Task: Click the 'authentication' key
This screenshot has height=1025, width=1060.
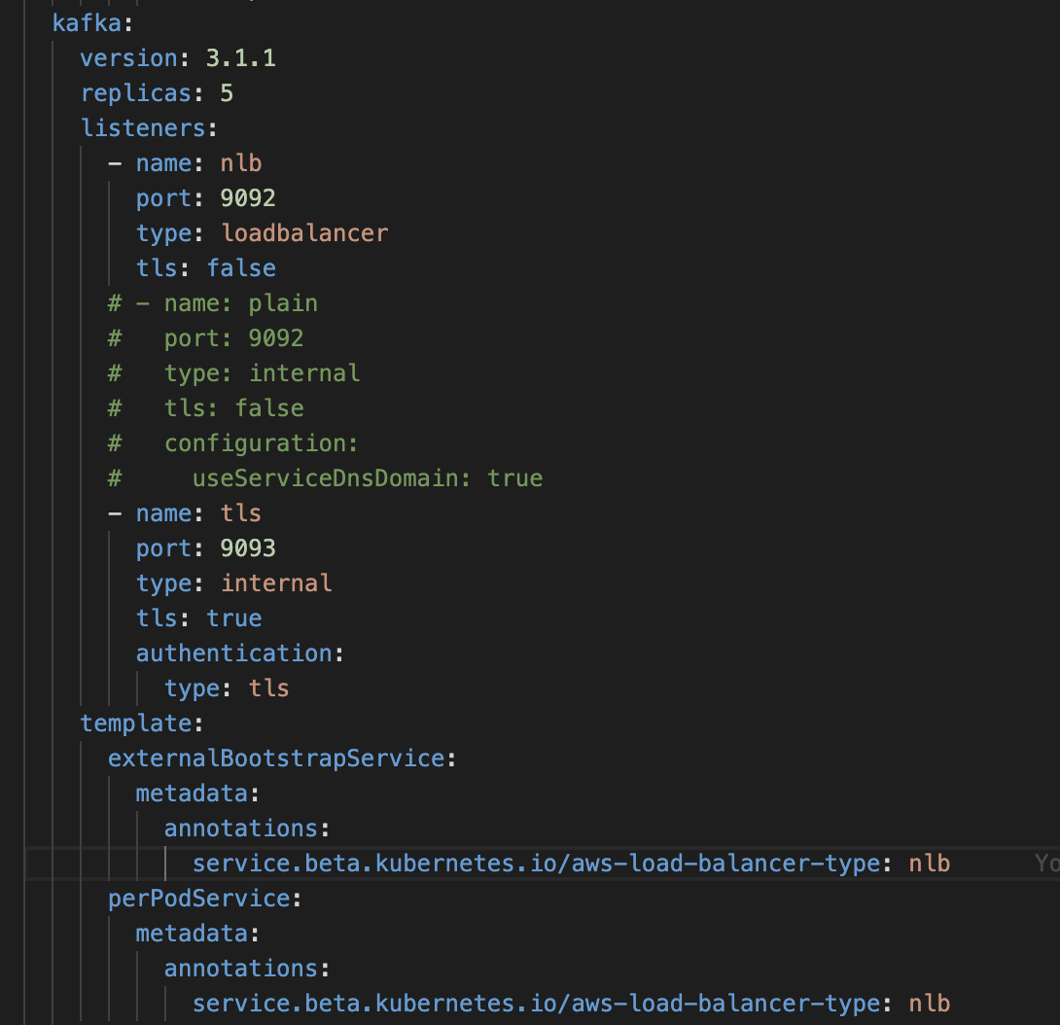Action: point(234,654)
